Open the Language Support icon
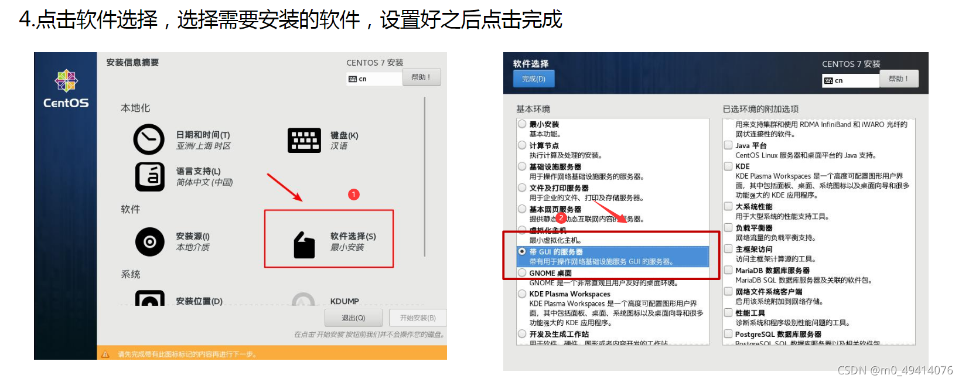This screenshot has height=382, width=962. [x=150, y=176]
